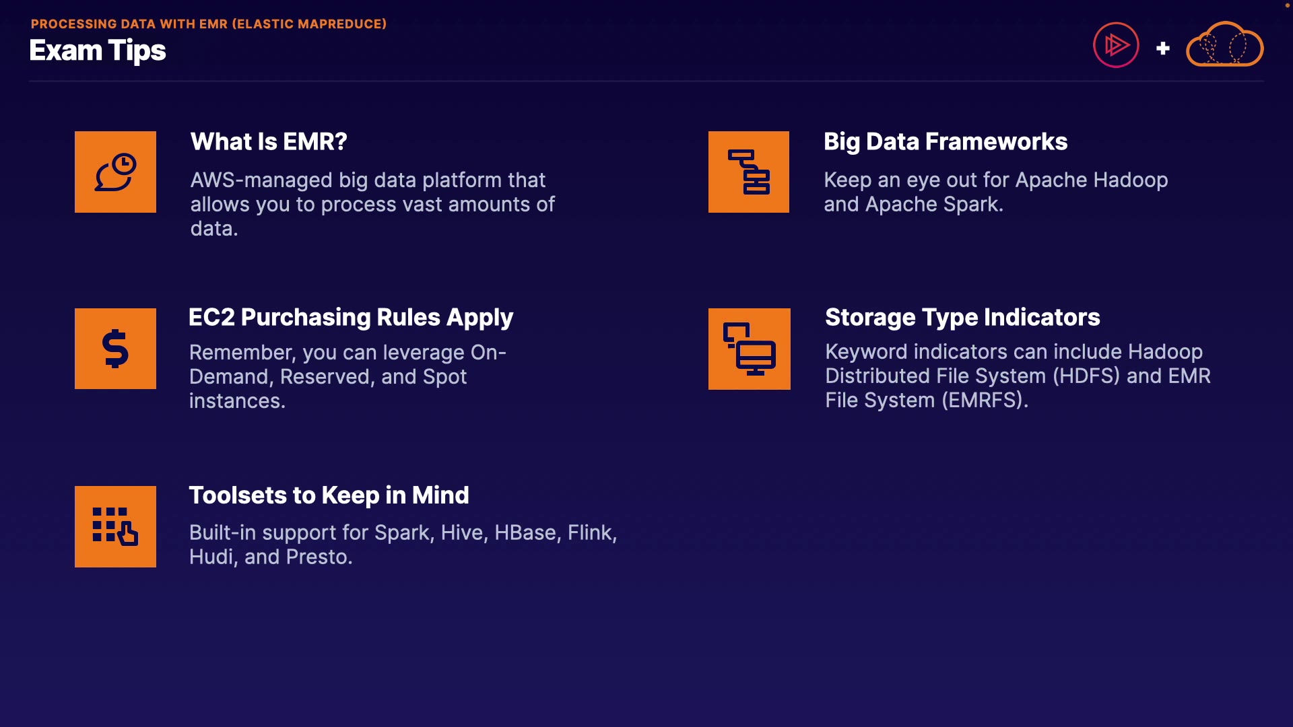This screenshot has width=1293, height=727.
Task: Click the Storage Type Indicators heading
Action: point(962,318)
